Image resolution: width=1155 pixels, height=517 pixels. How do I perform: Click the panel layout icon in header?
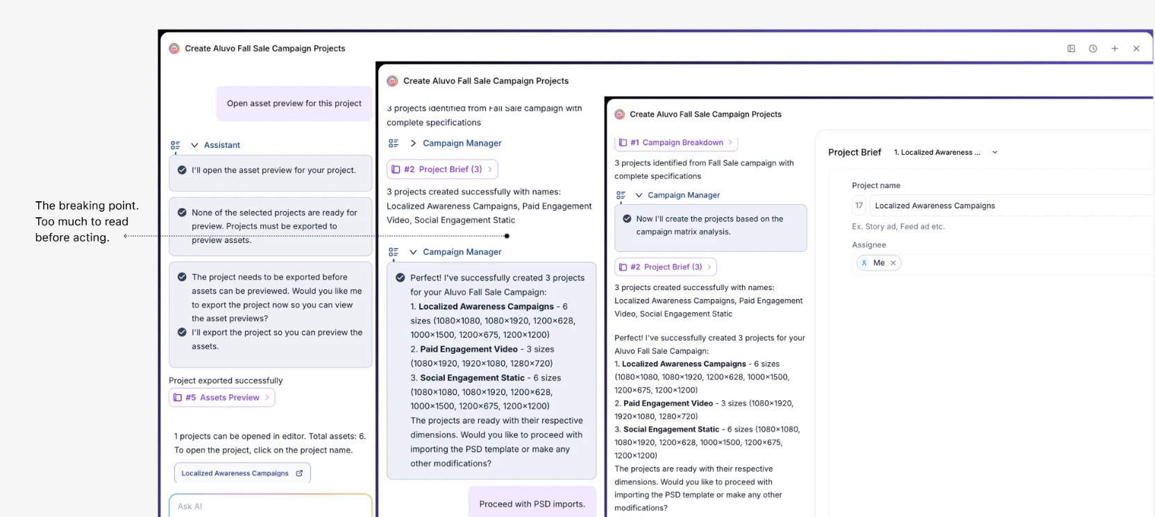click(1071, 49)
